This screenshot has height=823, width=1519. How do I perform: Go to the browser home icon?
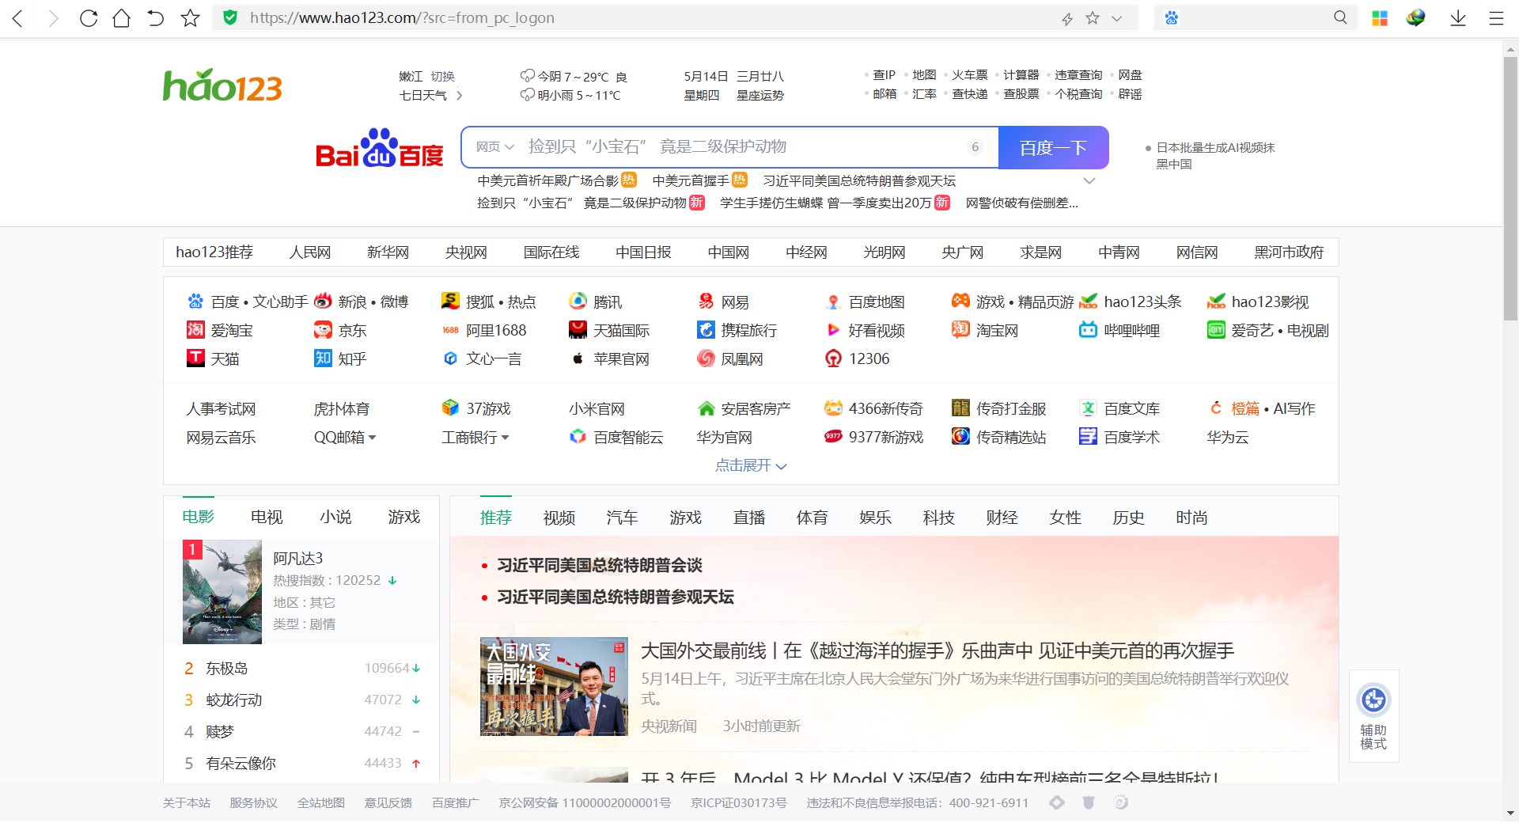tap(121, 18)
